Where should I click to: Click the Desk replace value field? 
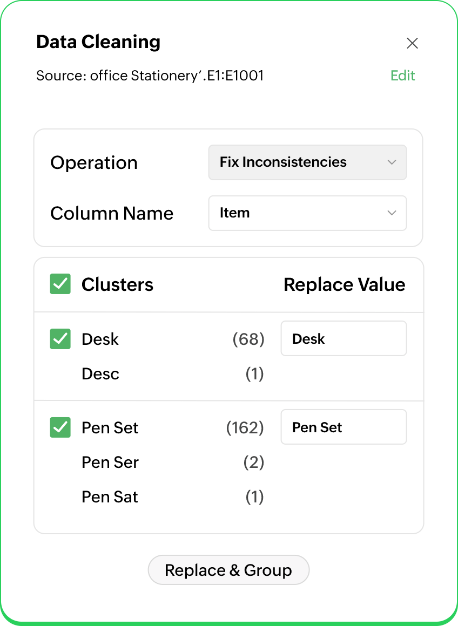click(343, 338)
